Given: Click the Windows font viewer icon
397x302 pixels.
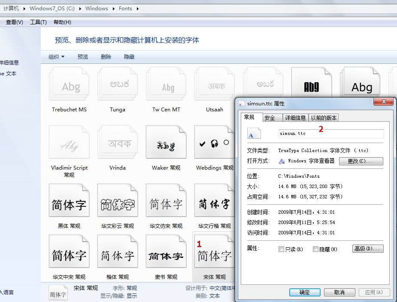Looking at the screenshot, I should pyautogui.click(x=282, y=161).
